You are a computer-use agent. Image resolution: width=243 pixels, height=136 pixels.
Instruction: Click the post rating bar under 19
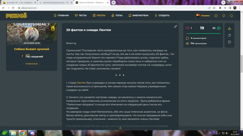click(203, 33)
